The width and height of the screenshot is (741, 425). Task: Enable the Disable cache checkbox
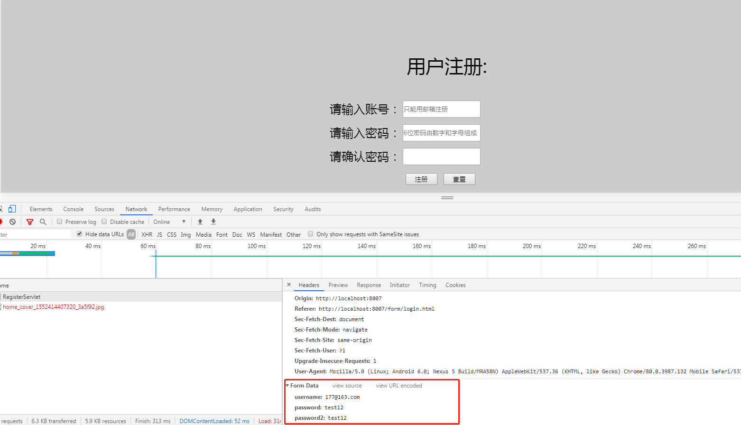(104, 222)
